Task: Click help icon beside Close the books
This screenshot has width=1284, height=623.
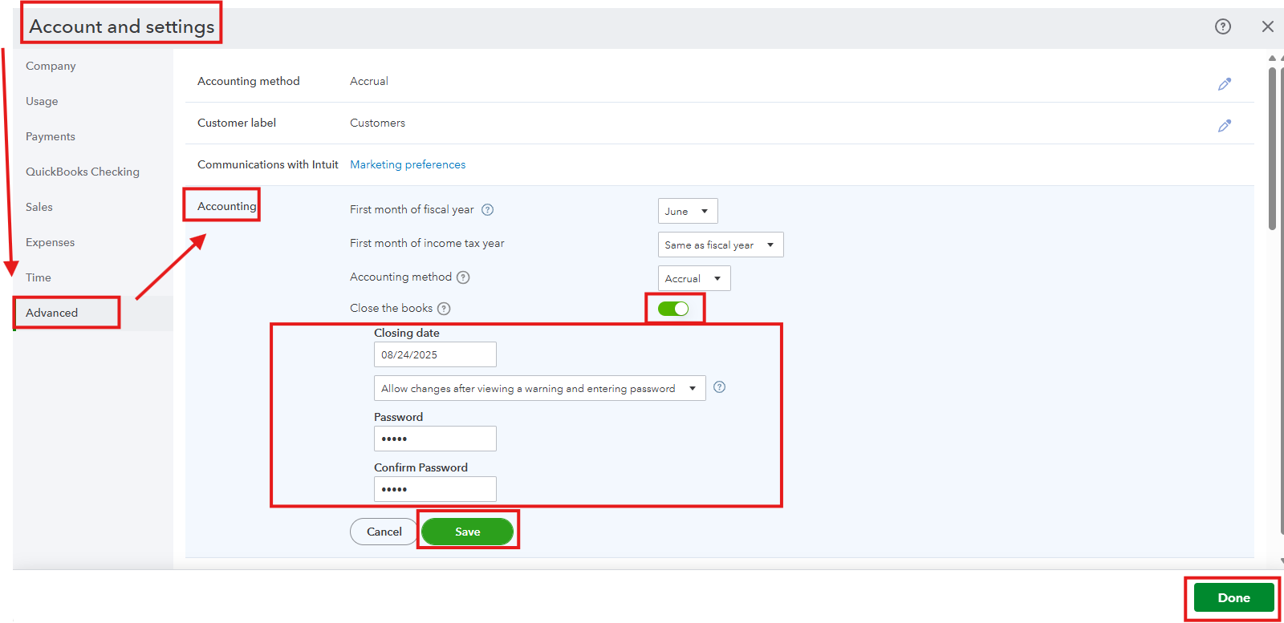Action: tap(444, 309)
